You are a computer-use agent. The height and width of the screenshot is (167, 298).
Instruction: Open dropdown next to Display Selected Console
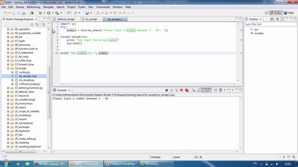coord(224,90)
